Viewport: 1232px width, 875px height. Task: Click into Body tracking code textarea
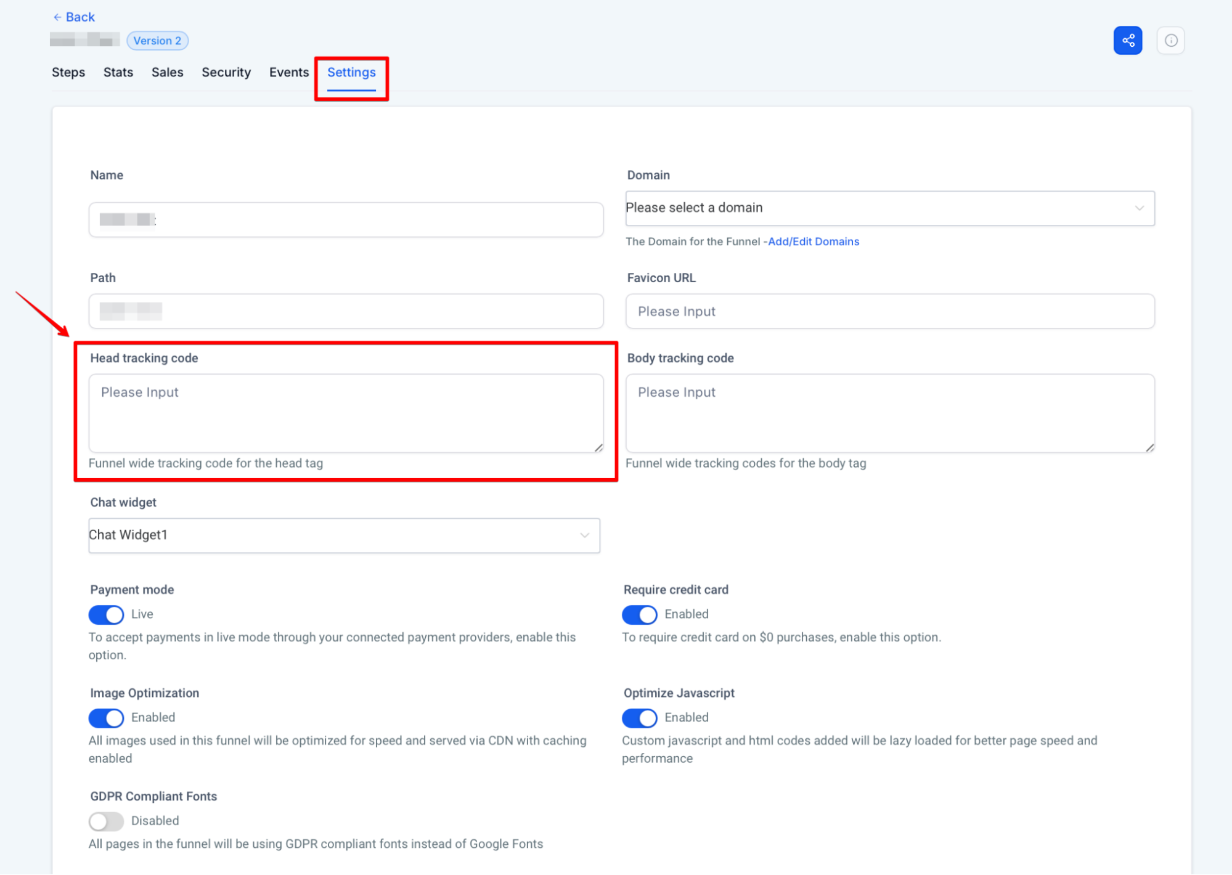click(889, 413)
